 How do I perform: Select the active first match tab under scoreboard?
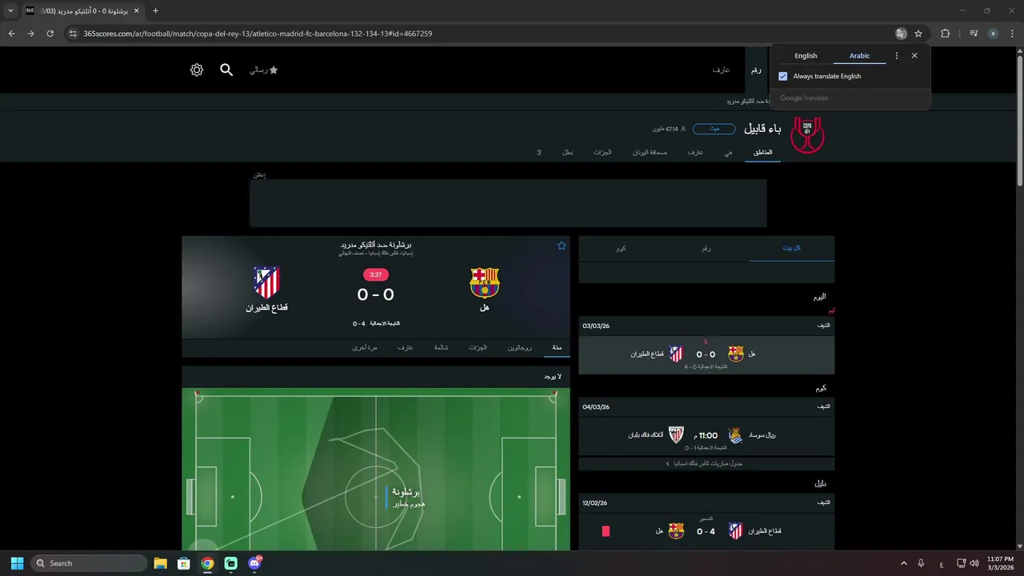556,348
